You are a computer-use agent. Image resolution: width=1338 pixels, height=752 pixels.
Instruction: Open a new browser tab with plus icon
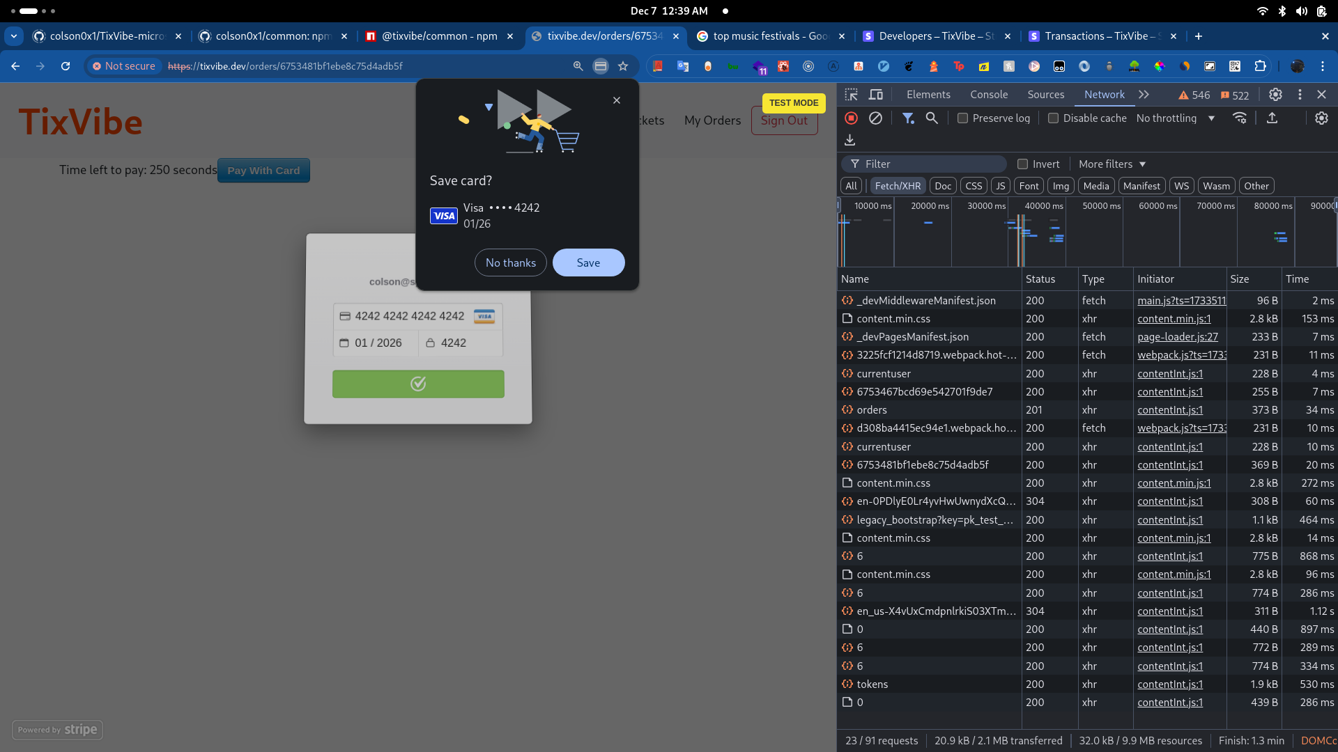[x=1199, y=36]
